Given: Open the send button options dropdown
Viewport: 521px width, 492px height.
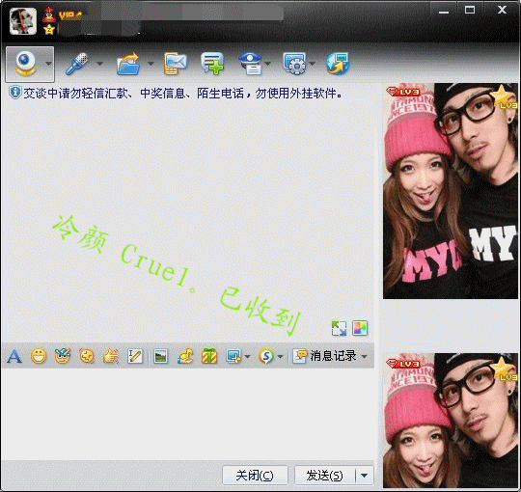Looking at the screenshot, I should (365, 476).
